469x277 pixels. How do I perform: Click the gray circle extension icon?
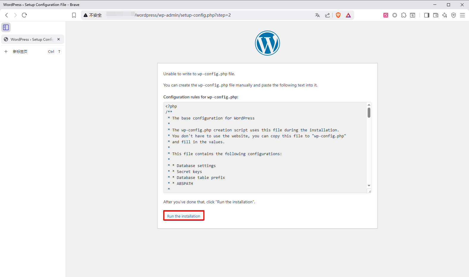(x=395, y=15)
